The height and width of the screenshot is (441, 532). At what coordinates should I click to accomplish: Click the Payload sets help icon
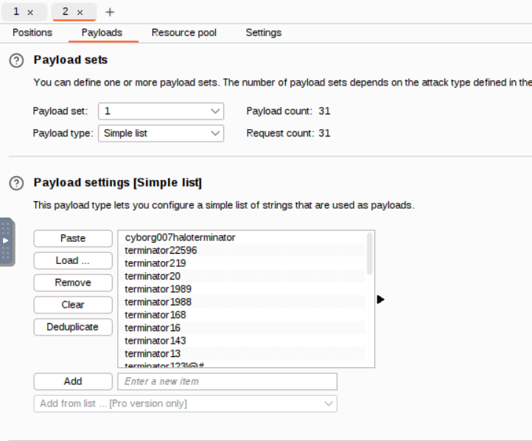(x=16, y=60)
